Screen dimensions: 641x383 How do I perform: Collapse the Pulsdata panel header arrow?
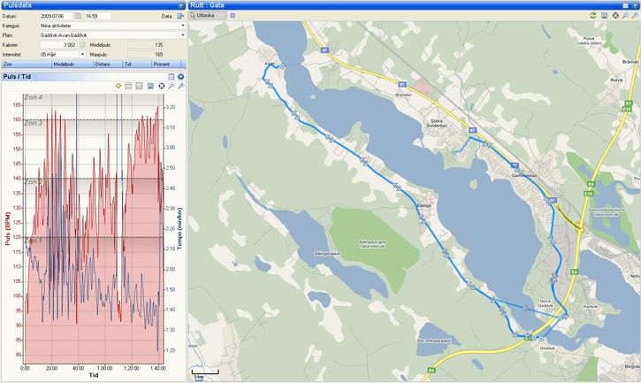pos(180,5)
